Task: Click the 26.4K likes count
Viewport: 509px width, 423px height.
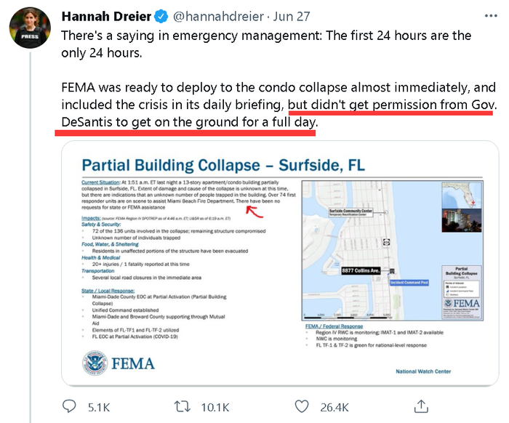Action: click(x=334, y=407)
